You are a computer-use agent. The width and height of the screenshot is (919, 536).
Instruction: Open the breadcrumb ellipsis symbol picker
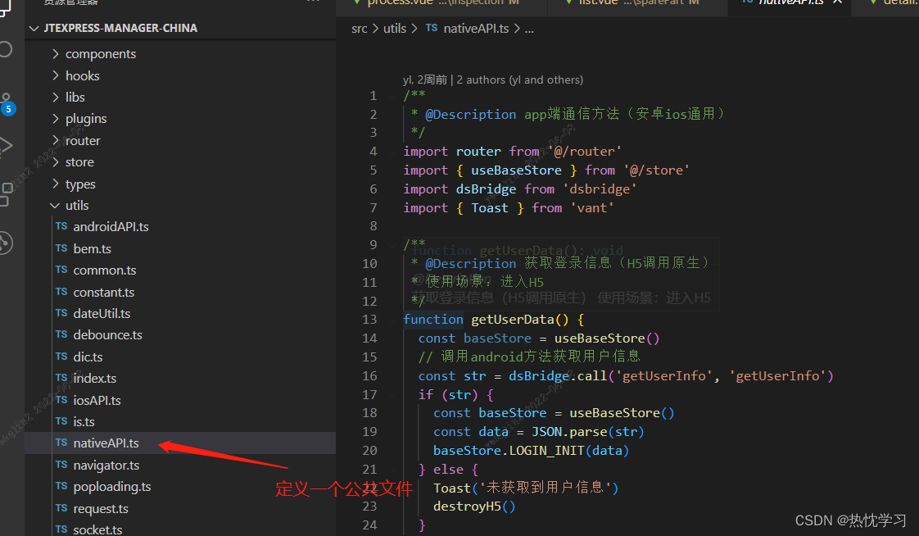(x=529, y=29)
